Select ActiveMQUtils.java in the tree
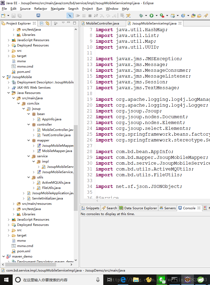 pos(56,183)
